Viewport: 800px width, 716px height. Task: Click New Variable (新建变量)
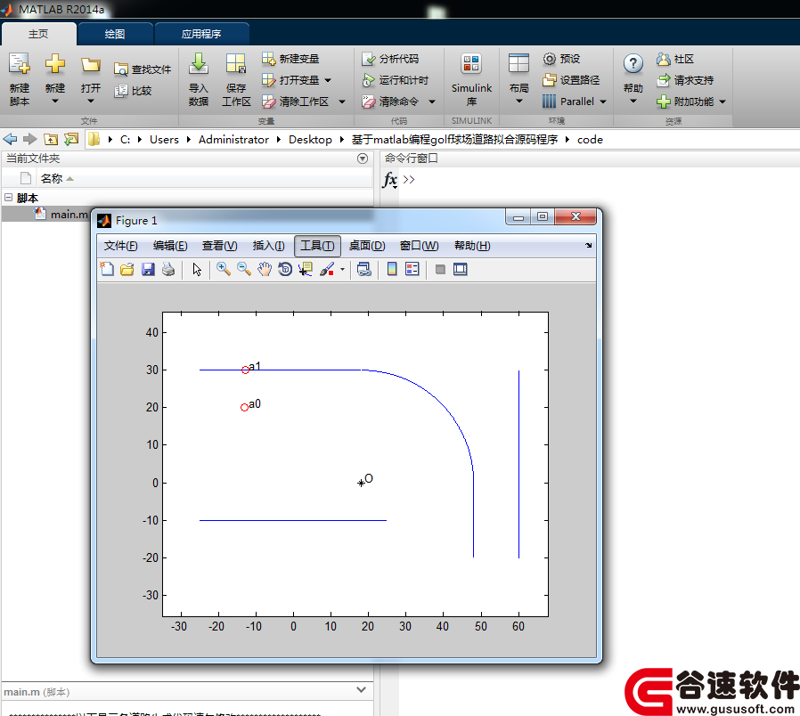[x=290, y=59]
